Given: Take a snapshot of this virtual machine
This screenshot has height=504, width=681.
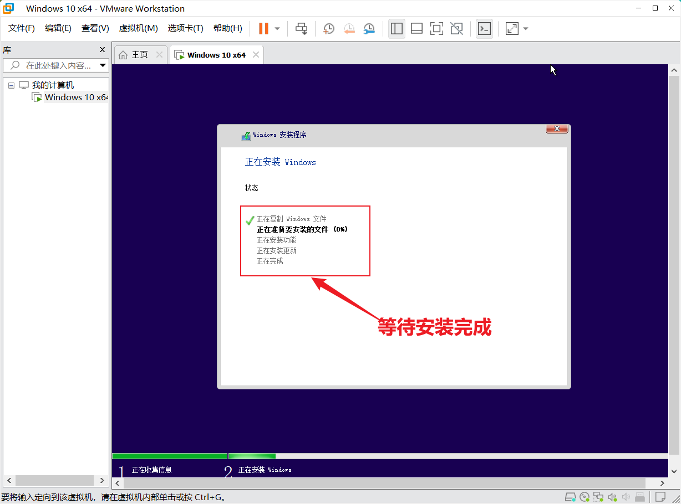Looking at the screenshot, I should 329,28.
